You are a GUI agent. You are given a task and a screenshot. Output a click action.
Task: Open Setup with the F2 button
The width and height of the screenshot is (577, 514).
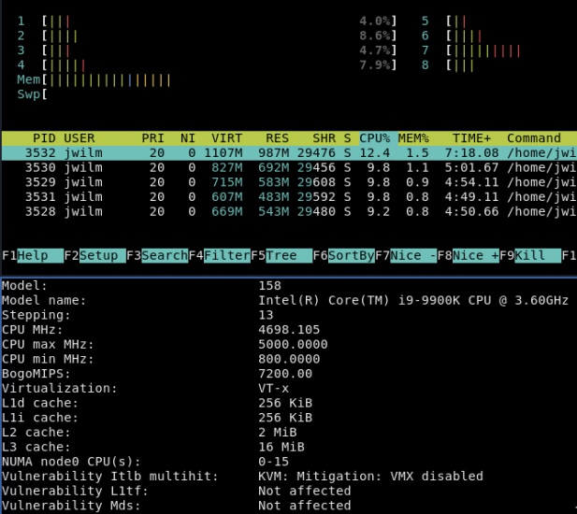click(98, 255)
